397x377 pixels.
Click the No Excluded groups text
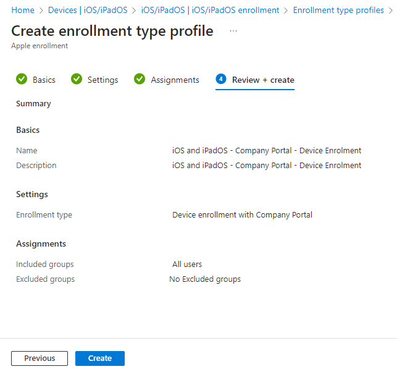(x=205, y=279)
